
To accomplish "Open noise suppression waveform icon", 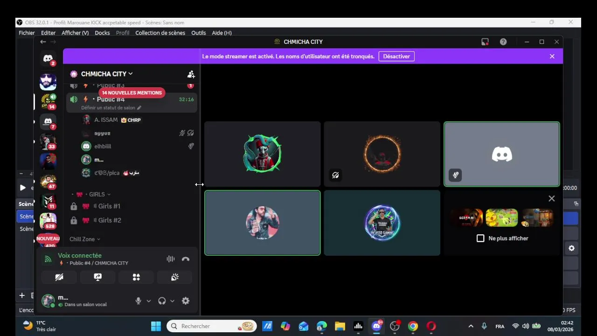I will [x=171, y=259].
